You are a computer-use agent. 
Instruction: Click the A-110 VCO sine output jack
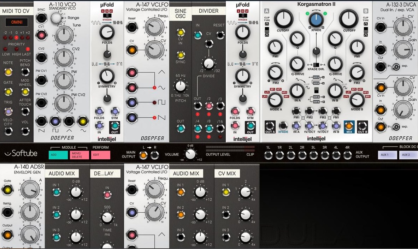[x=83, y=121]
